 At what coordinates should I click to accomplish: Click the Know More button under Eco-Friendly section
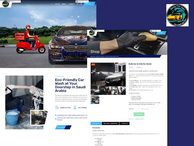(x=63, y=127)
